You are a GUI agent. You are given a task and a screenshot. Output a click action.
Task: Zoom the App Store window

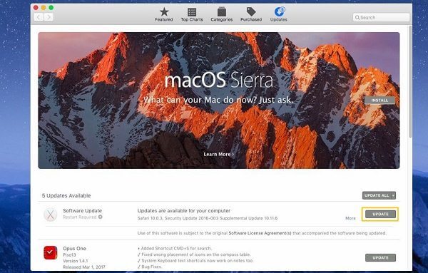[51, 8]
